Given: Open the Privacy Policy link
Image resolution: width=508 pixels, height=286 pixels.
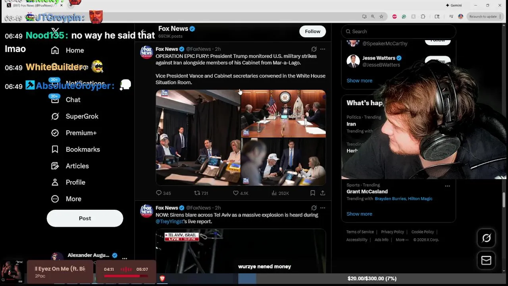Looking at the screenshot, I should (x=393, y=232).
